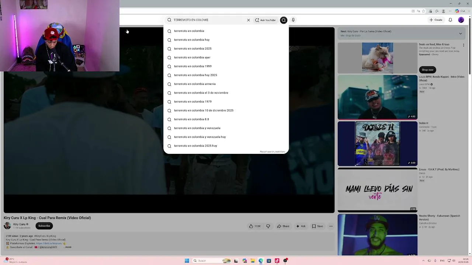Choose the suggestion 'terremoto en colombia armenia'

226,84
